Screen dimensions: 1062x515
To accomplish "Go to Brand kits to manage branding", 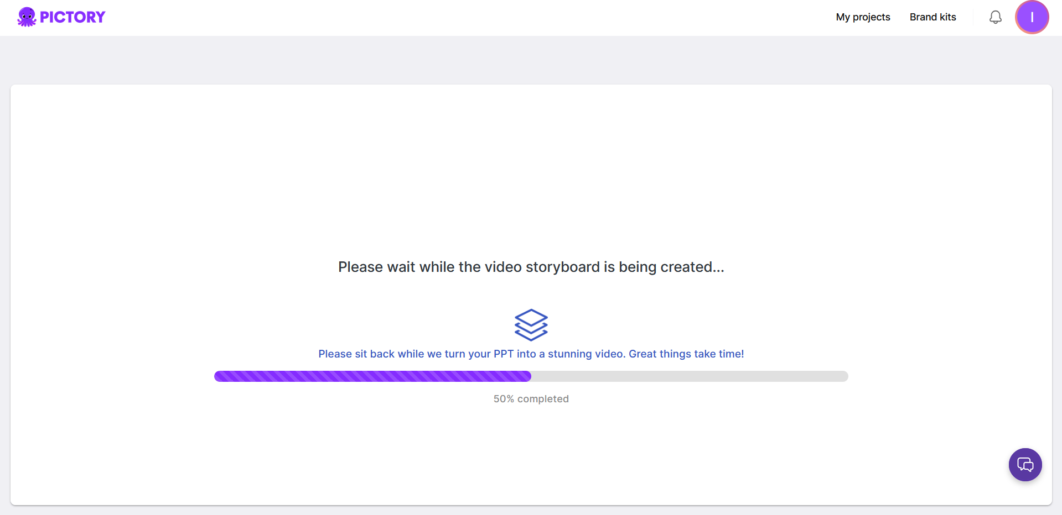I will coord(933,17).
